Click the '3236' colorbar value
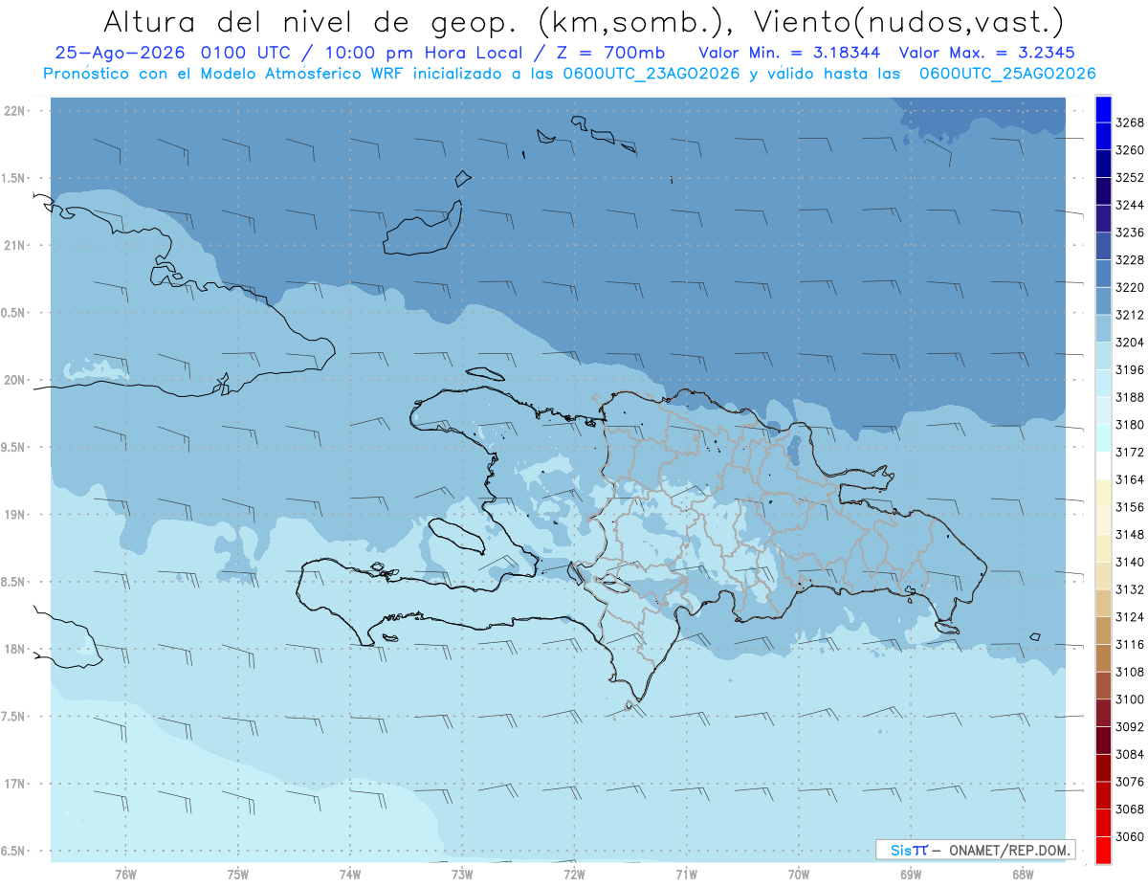The width and height of the screenshot is (1148, 887). coord(1130,233)
